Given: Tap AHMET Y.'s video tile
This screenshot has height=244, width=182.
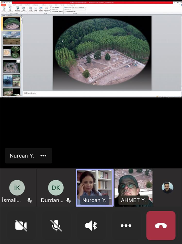Looking at the screenshot, I should click(134, 188).
